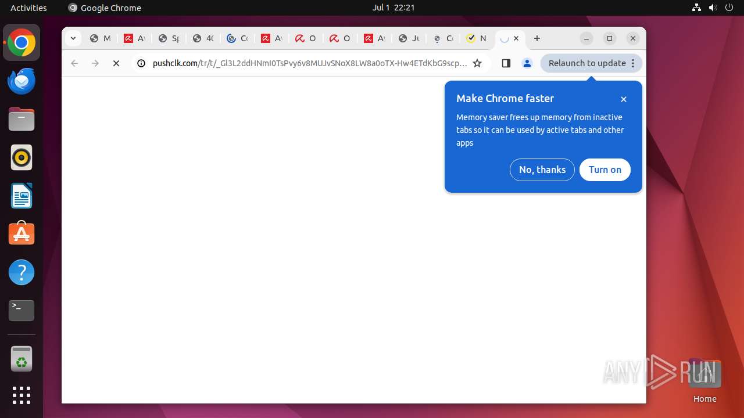Open the Chrome profile avatar menu
744x418 pixels.
coord(527,63)
